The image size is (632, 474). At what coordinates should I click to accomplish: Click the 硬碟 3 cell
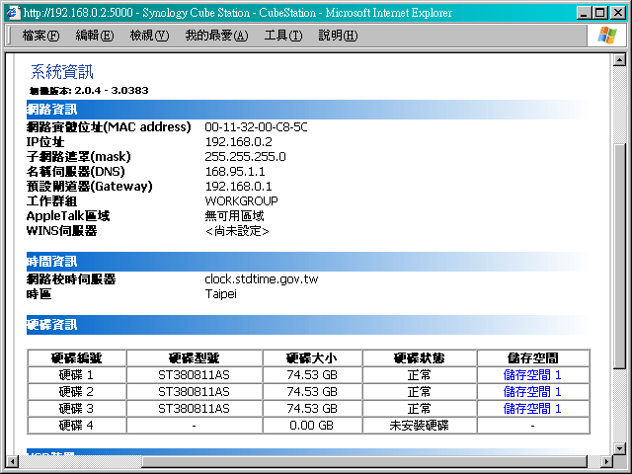pos(77,409)
